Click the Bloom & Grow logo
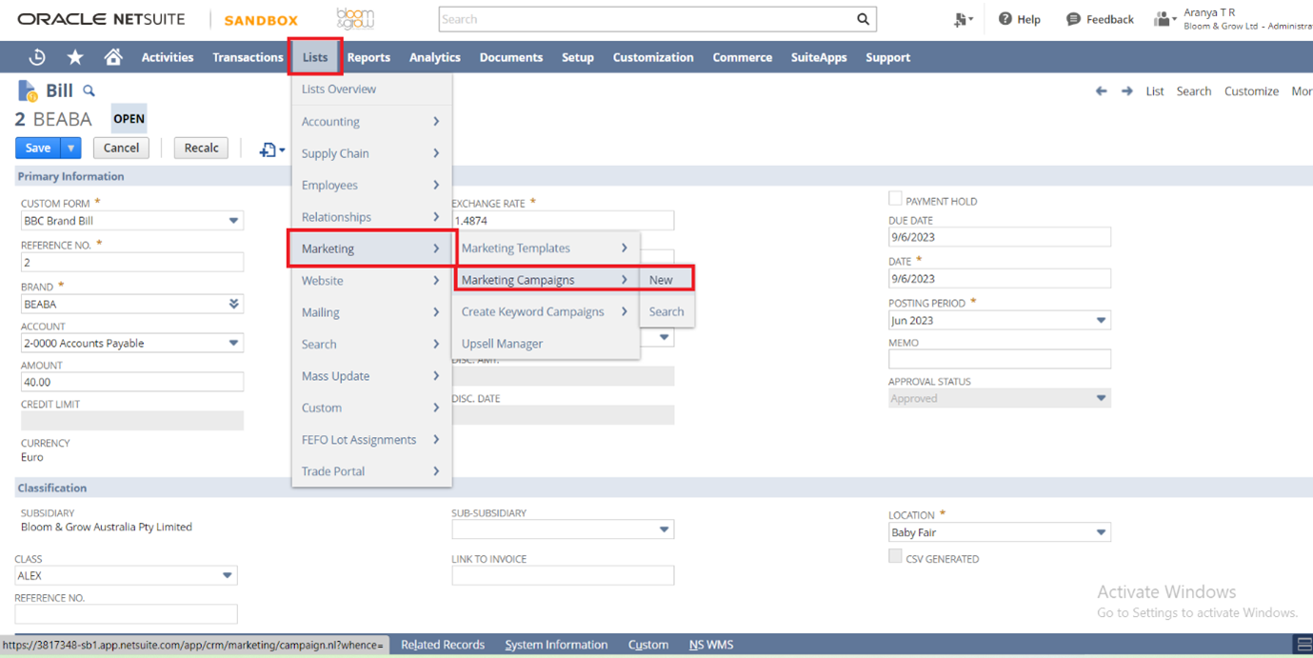 355,19
